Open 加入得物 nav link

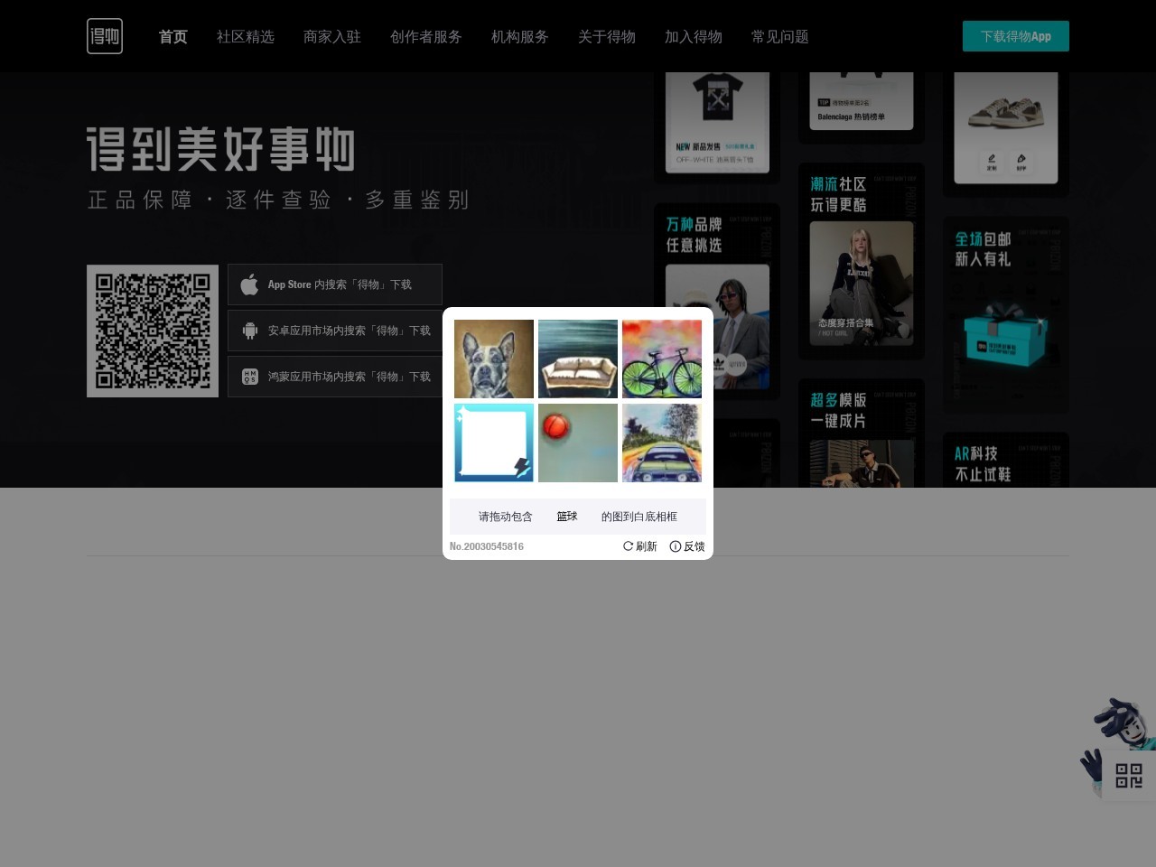[x=694, y=37]
